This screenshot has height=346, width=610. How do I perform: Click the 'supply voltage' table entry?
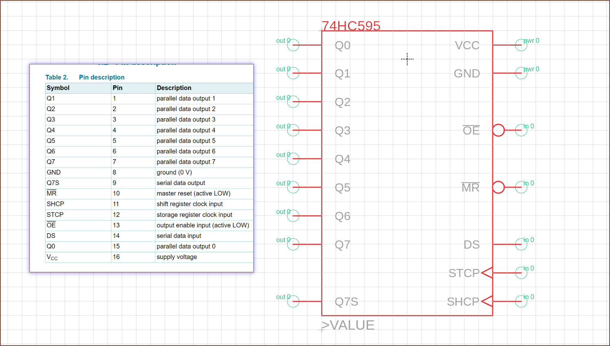(x=177, y=257)
